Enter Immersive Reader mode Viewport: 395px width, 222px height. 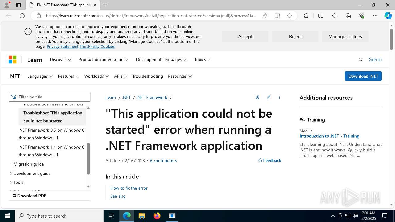pyautogui.click(x=277, y=16)
